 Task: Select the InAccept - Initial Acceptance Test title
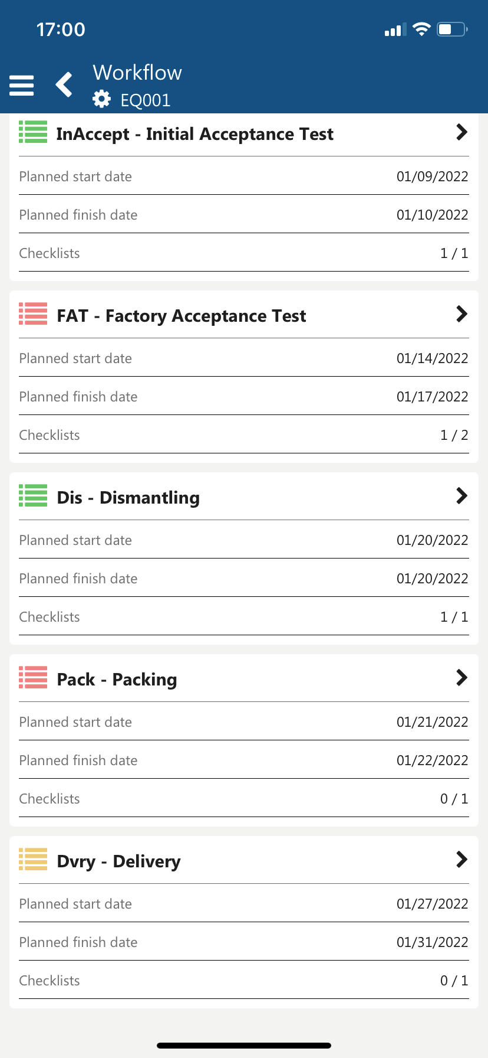[194, 135]
